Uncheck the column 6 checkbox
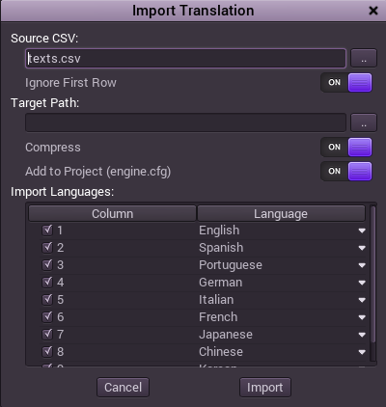This screenshot has width=386, height=407. [x=47, y=317]
